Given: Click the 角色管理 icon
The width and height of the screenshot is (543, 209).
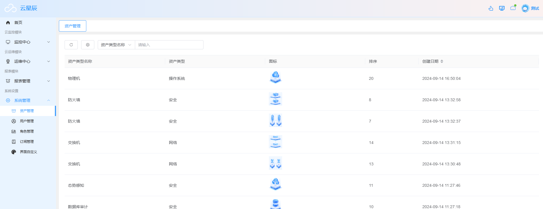Looking at the screenshot, I should click(14, 131).
